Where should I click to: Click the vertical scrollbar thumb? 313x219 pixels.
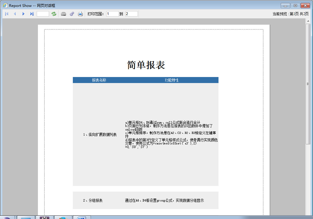pyautogui.click(x=308, y=84)
